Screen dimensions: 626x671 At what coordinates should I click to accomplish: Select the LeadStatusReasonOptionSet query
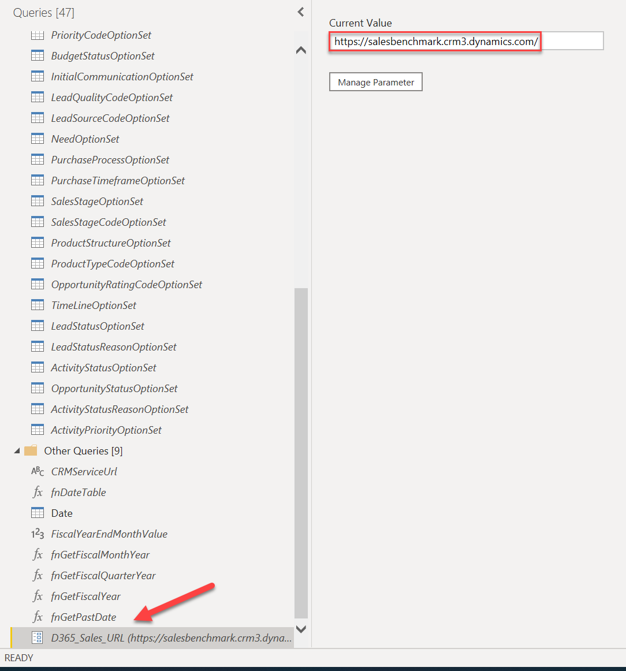pyautogui.click(x=113, y=347)
